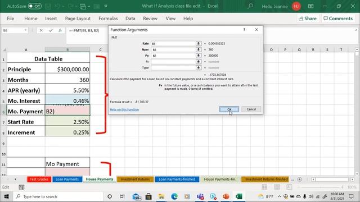Click the Undo icon
360x202 pixels.
click(x=57, y=6)
